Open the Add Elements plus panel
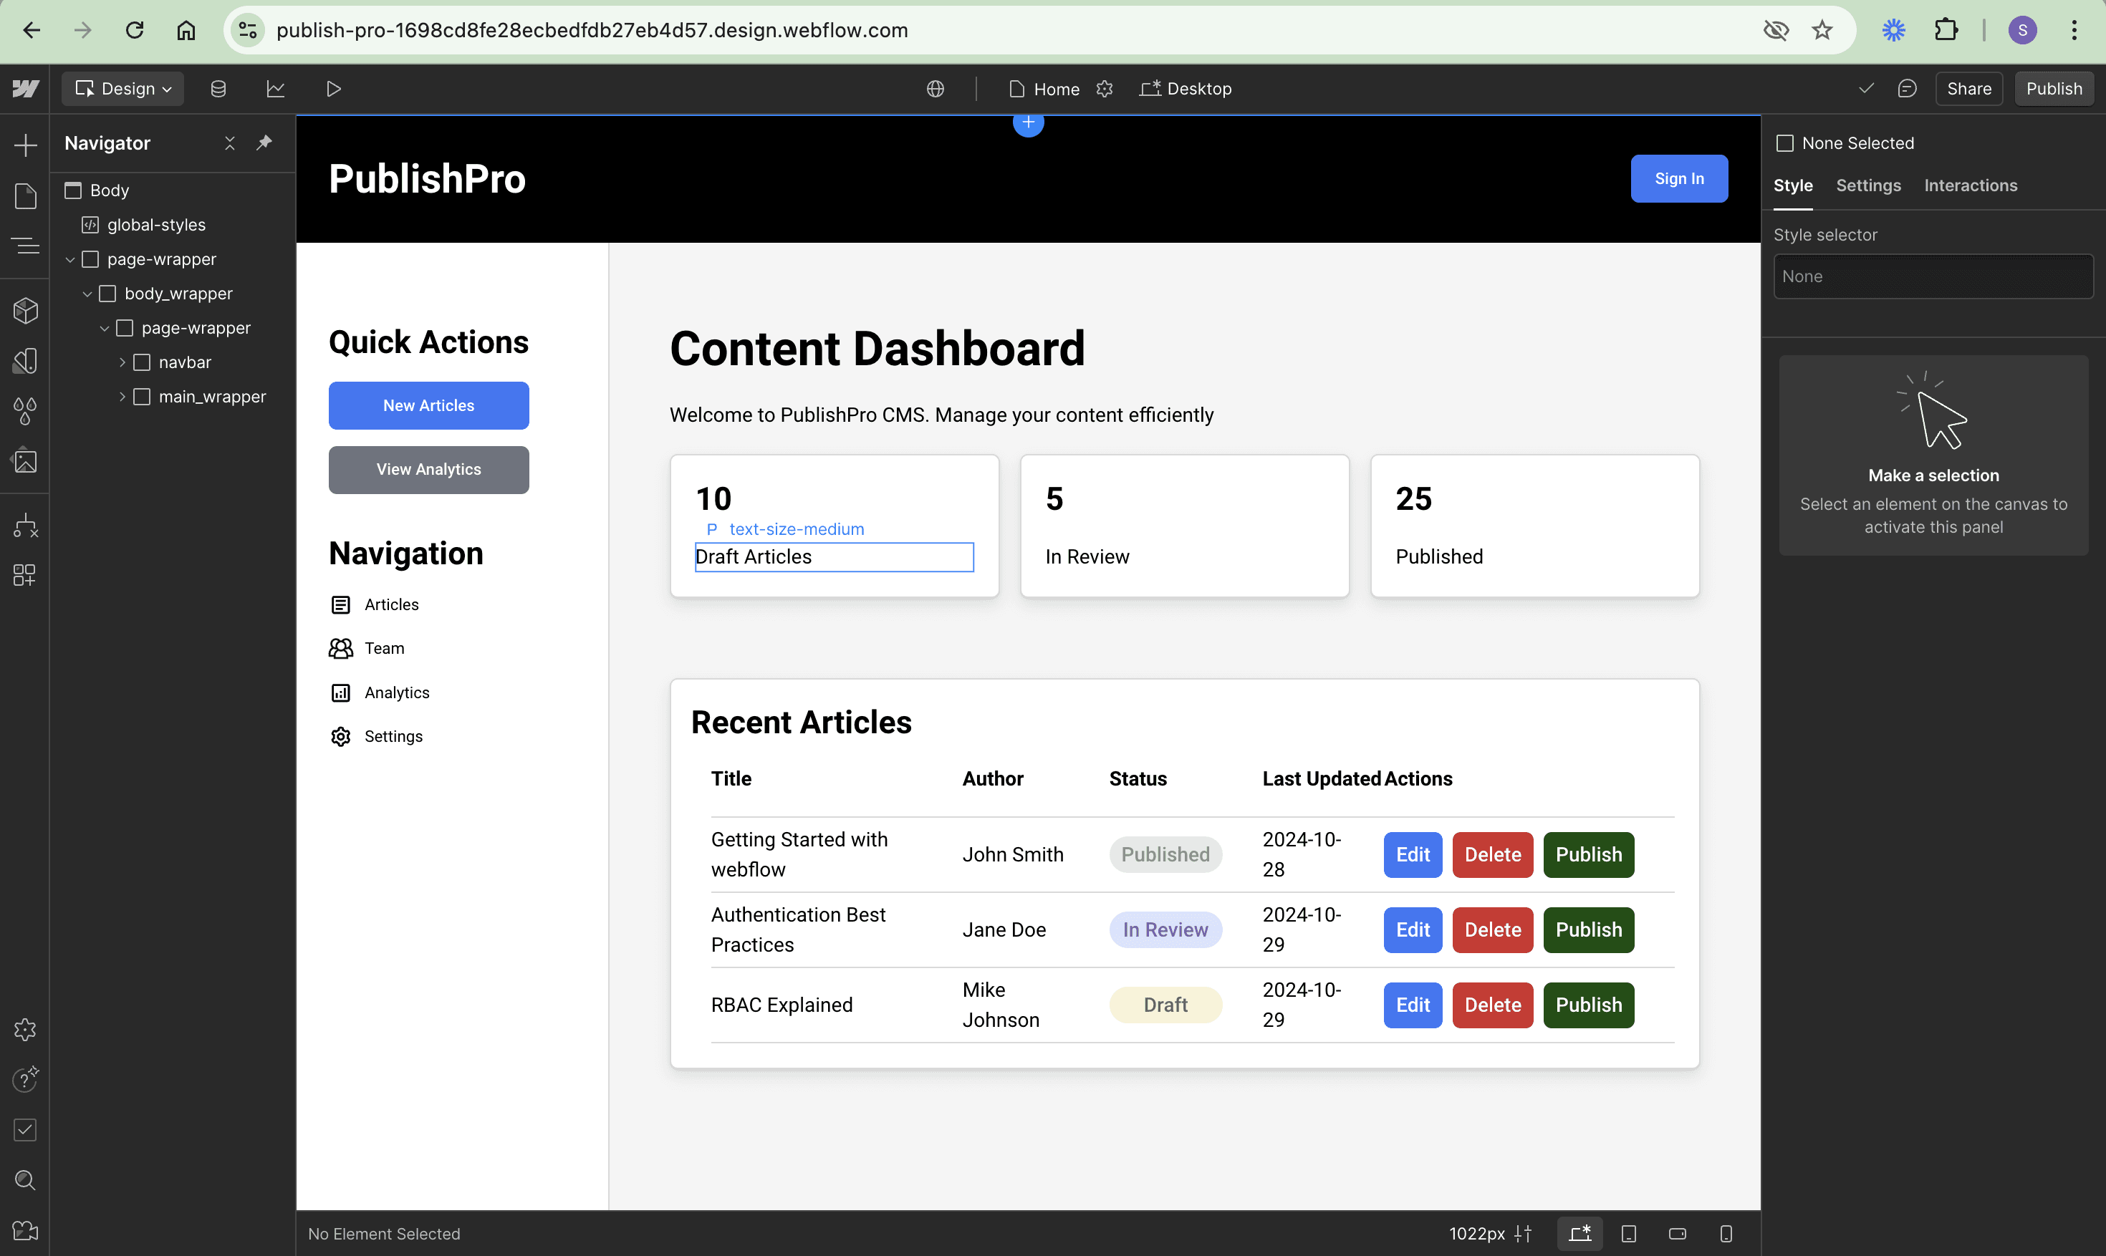Image resolution: width=2106 pixels, height=1256 pixels. coord(25,145)
